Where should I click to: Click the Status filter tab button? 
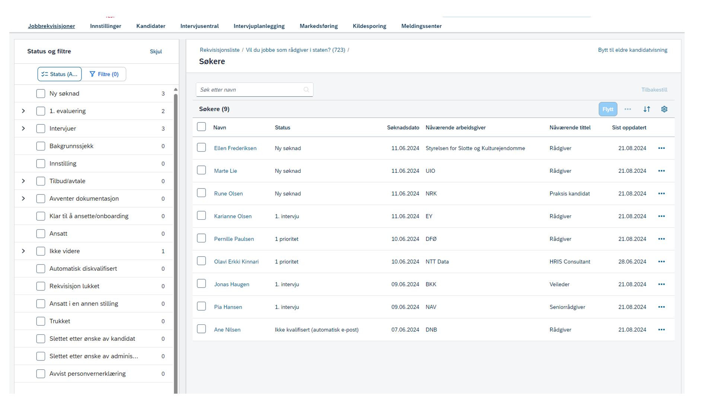(60, 74)
